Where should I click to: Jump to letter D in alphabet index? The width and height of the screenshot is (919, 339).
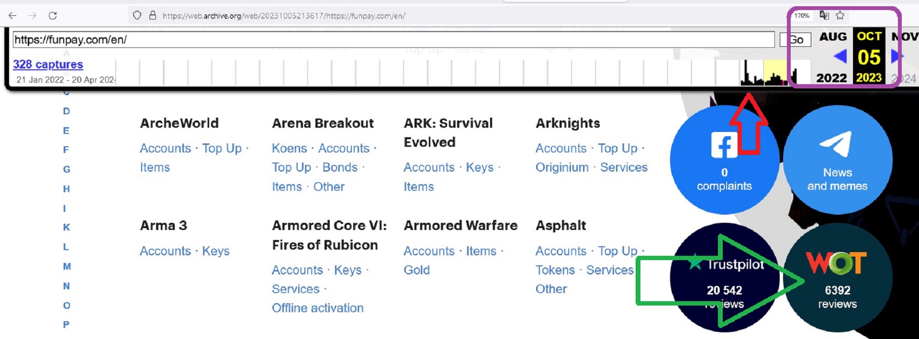click(67, 111)
